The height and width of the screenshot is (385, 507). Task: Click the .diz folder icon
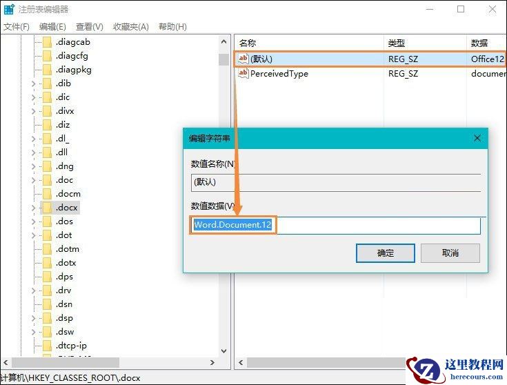pos(47,125)
